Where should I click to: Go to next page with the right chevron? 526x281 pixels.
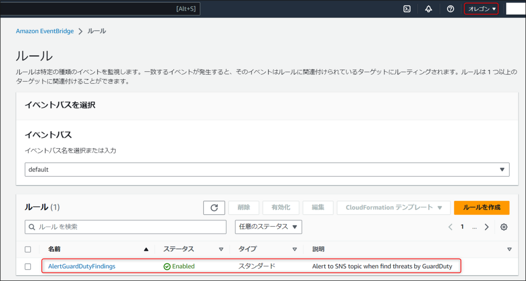pyautogui.click(x=487, y=227)
